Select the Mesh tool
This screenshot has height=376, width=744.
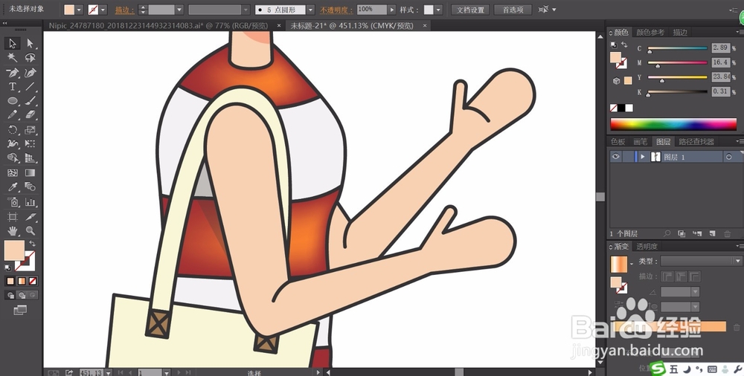tap(13, 173)
